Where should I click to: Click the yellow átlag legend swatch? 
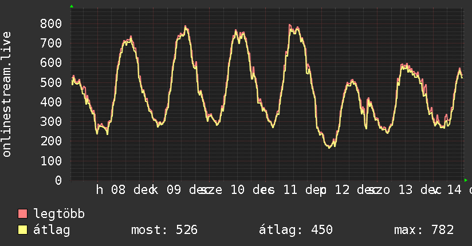22,230
